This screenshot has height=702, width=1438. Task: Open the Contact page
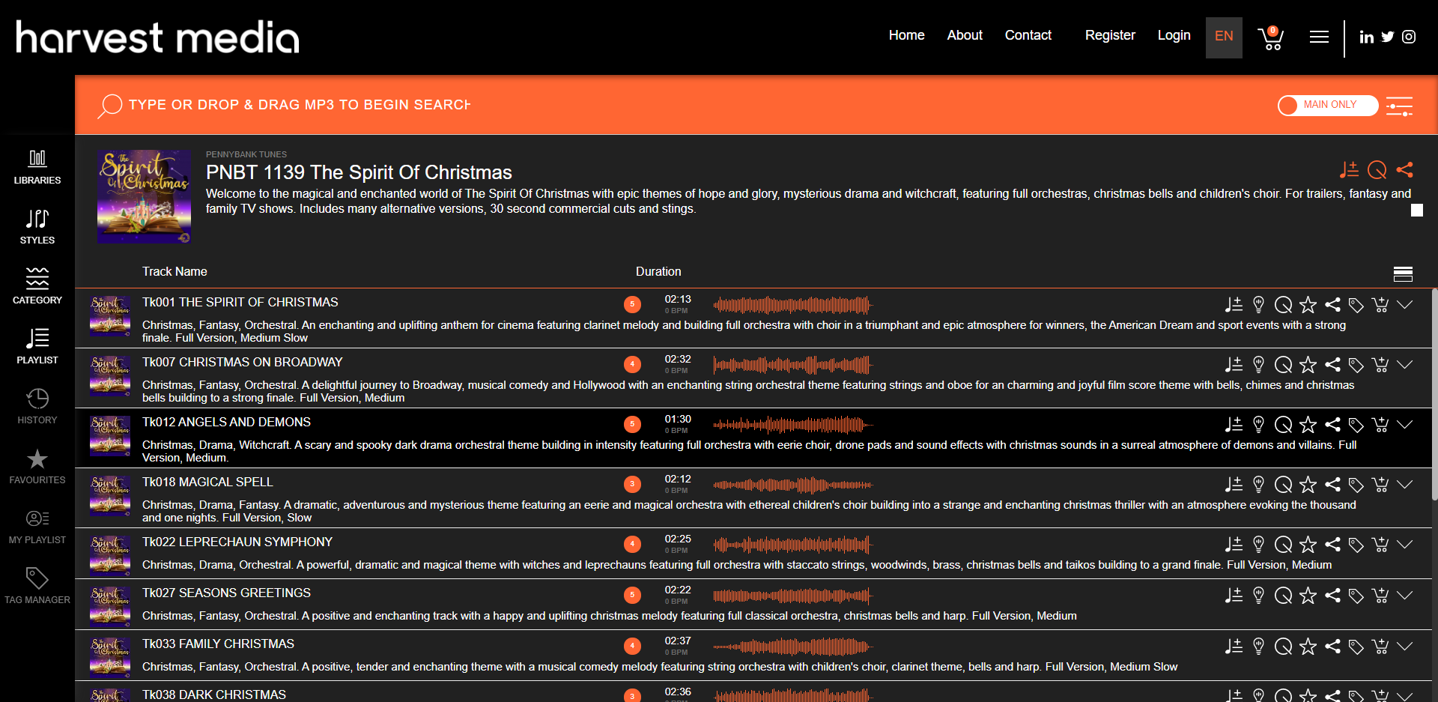click(1028, 35)
